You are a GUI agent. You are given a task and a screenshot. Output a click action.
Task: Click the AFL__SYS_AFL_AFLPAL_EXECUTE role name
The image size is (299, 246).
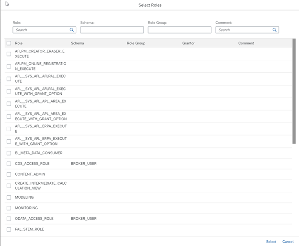tap(40, 78)
